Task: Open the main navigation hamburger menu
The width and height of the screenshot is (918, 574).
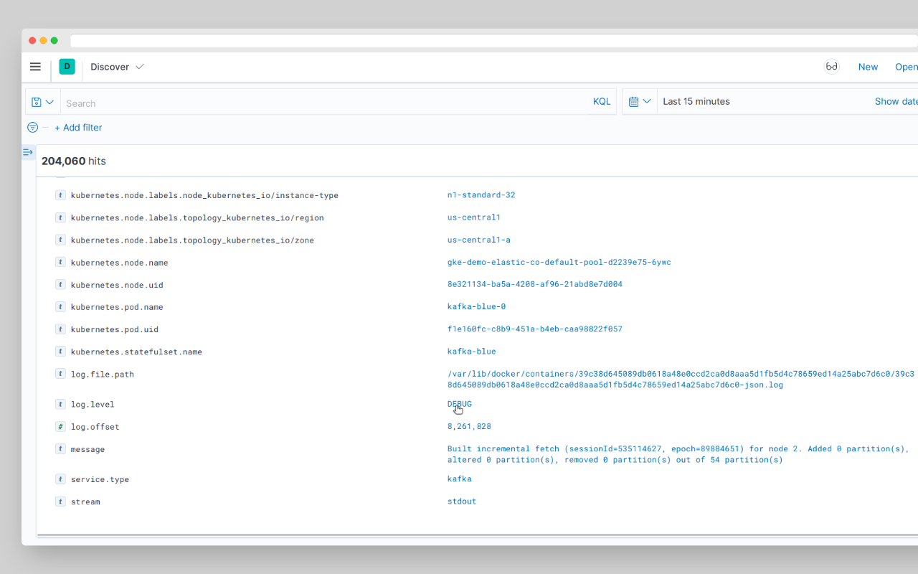Action: click(x=34, y=66)
